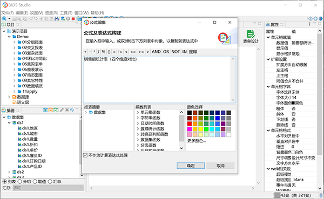
Task: Open the 汇总 combo box
Action: 48,188
